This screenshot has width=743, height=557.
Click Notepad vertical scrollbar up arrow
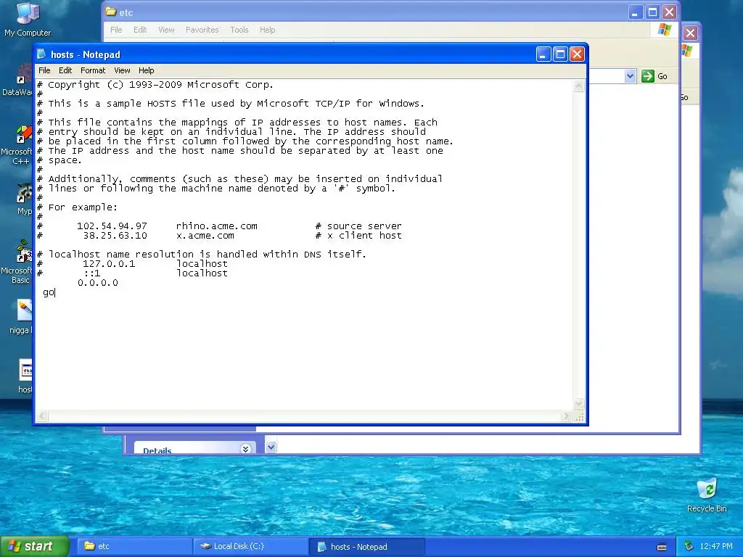[578, 86]
